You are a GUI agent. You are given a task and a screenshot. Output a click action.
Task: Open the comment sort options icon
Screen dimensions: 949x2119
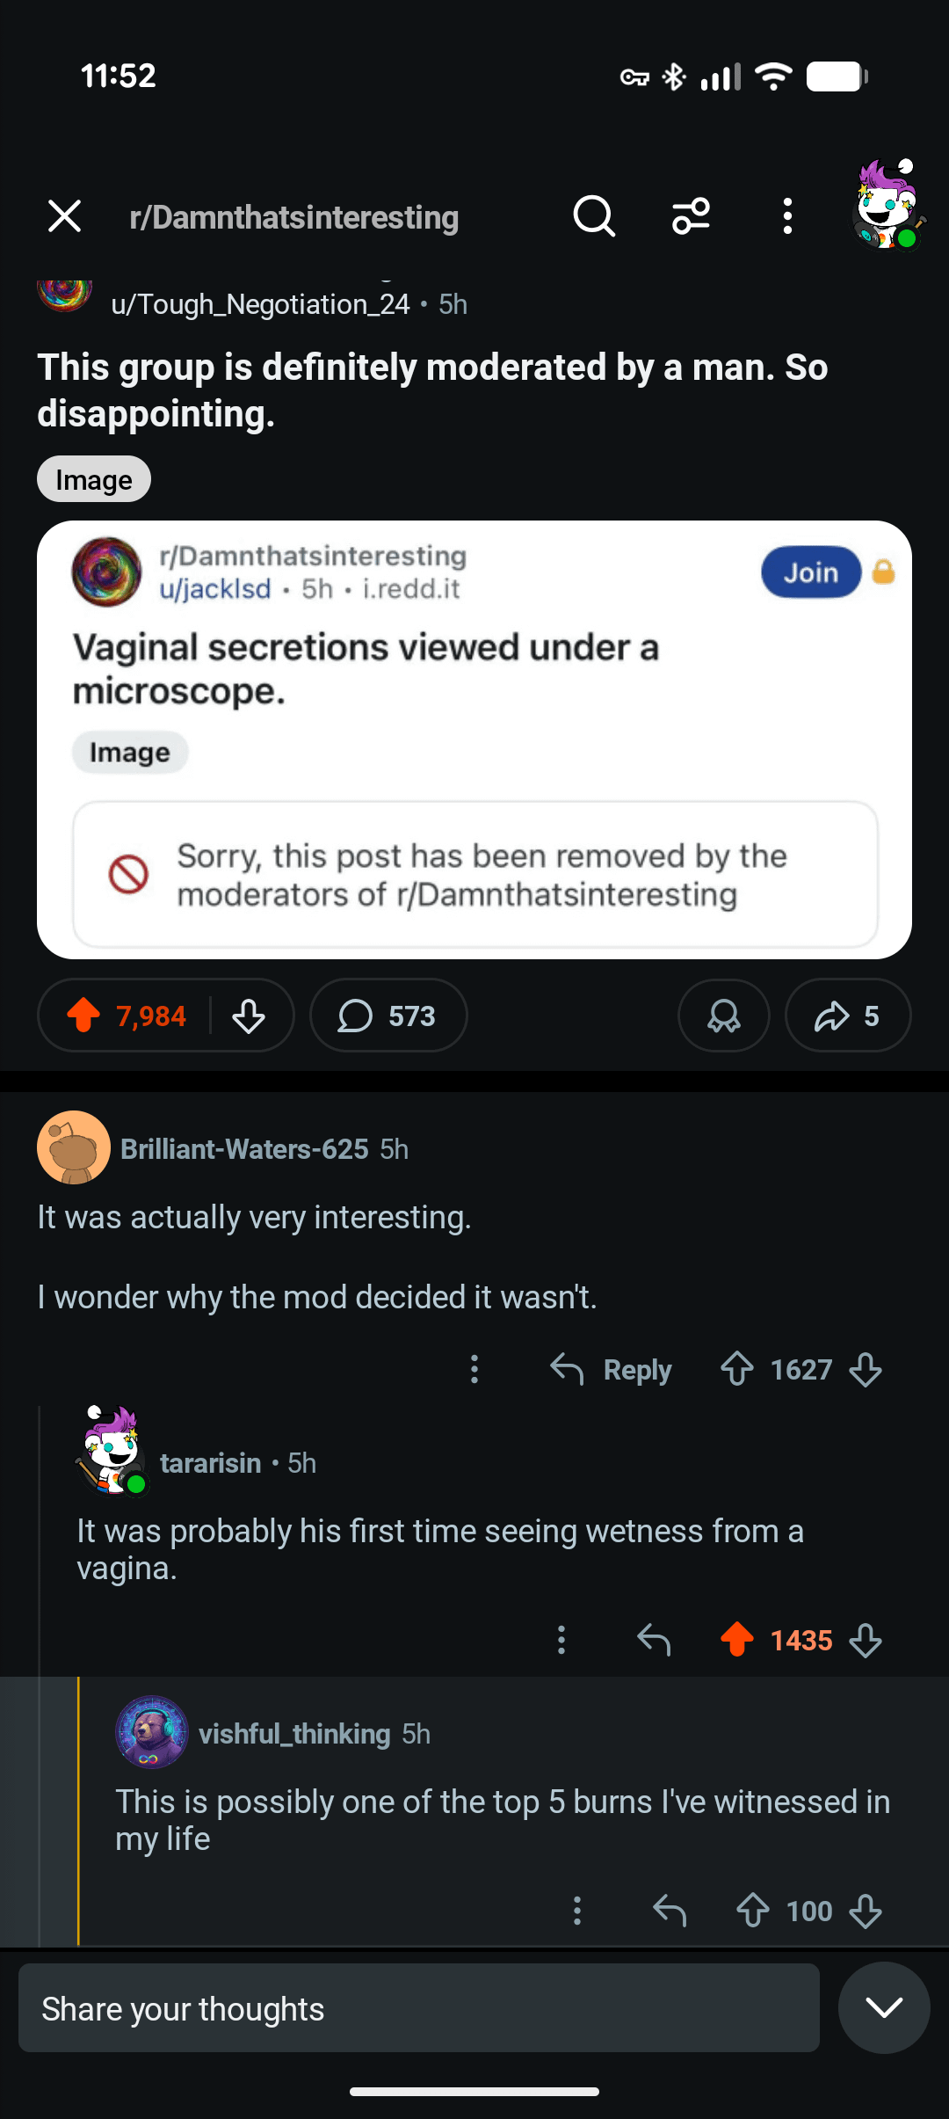point(691,216)
